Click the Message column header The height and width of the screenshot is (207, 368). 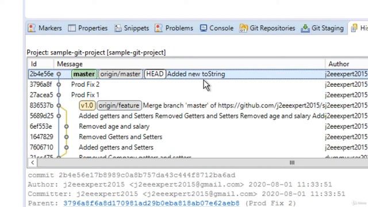[190, 64]
